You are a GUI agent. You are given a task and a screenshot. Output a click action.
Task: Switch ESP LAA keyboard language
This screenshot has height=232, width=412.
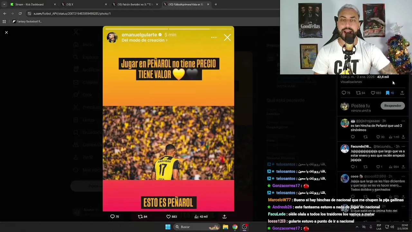pyautogui.click(x=379, y=227)
